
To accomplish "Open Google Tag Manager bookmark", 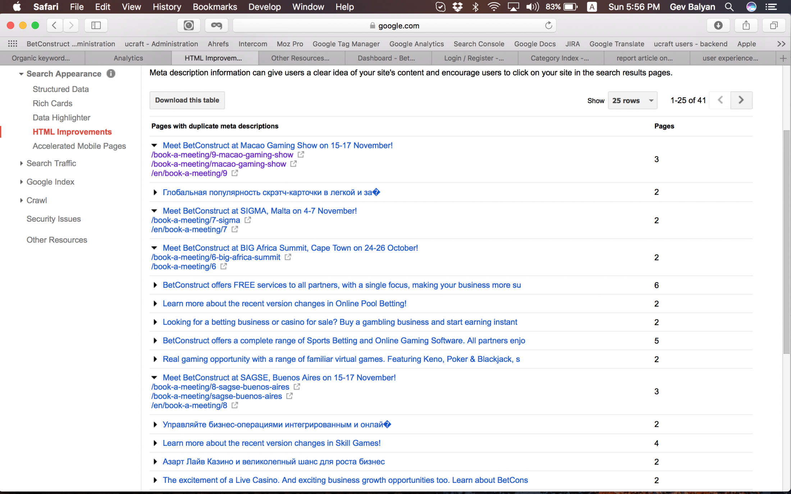I will tap(346, 44).
